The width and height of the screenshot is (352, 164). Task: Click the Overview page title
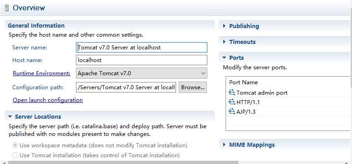pyautogui.click(x=29, y=8)
